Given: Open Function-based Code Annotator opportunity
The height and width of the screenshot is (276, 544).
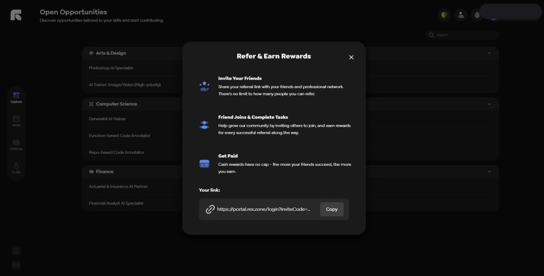Looking at the screenshot, I should (x=120, y=135).
